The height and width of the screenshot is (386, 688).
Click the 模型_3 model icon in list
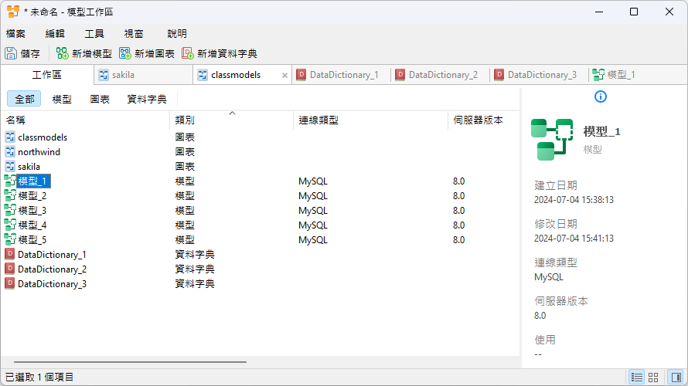pos(10,211)
